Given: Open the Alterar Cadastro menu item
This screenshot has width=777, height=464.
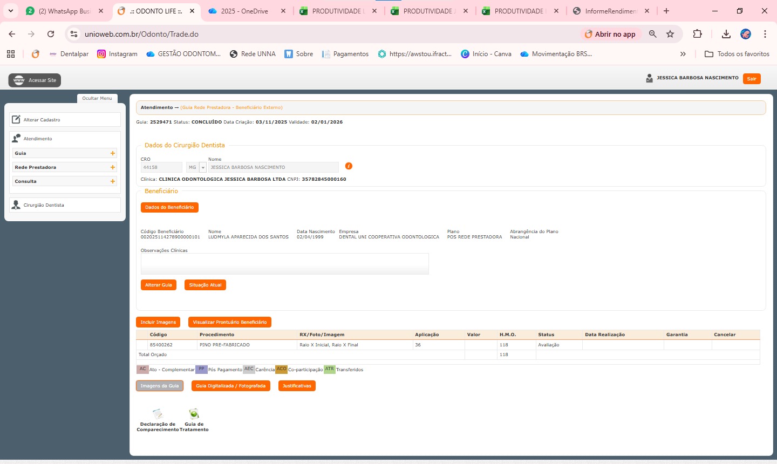Looking at the screenshot, I should (65, 119).
